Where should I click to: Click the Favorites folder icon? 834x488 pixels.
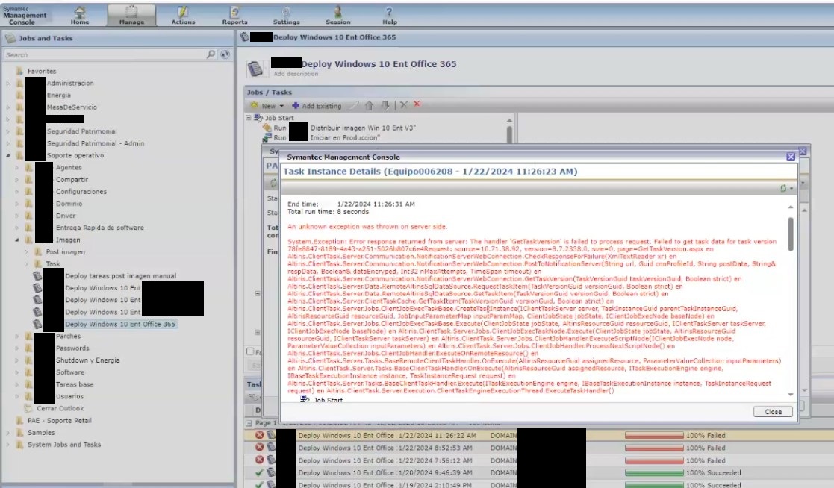click(x=19, y=71)
